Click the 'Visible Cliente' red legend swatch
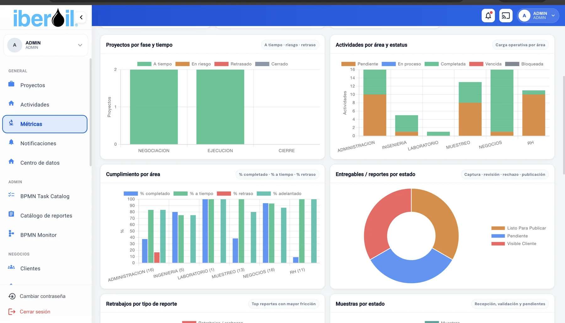This screenshot has height=323, width=565. click(498, 244)
